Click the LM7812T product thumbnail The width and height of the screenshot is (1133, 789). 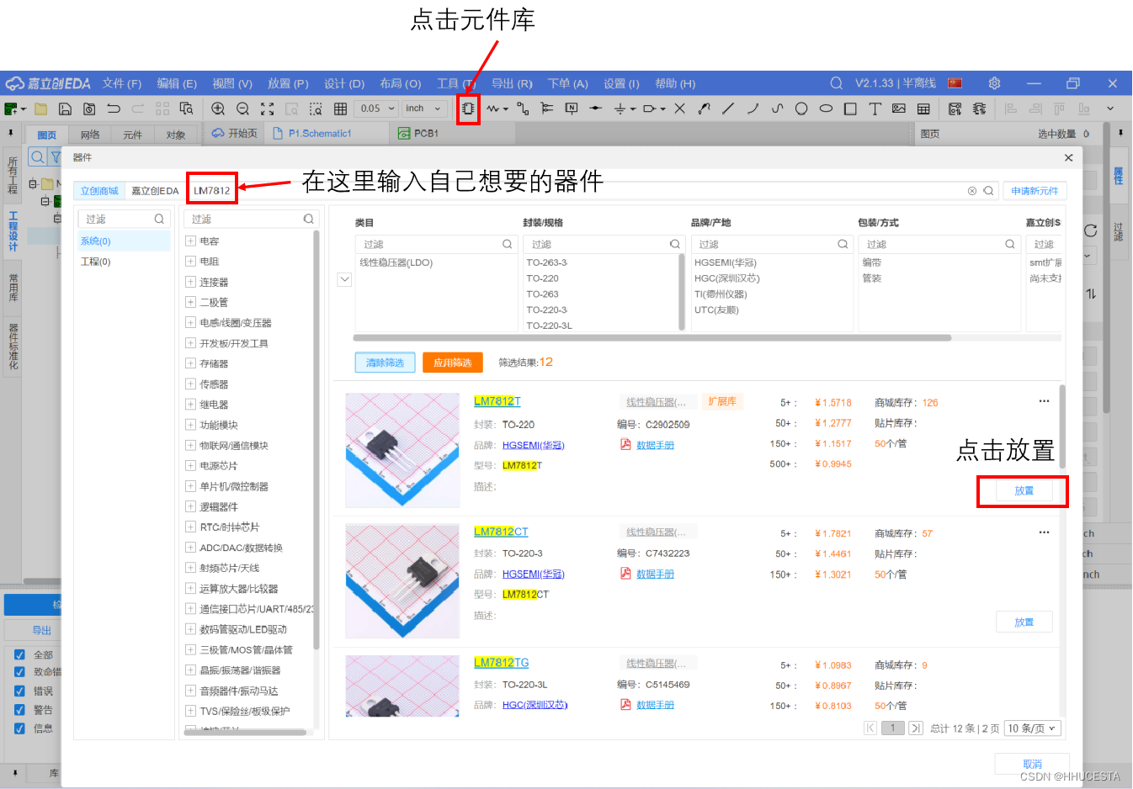coord(402,450)
